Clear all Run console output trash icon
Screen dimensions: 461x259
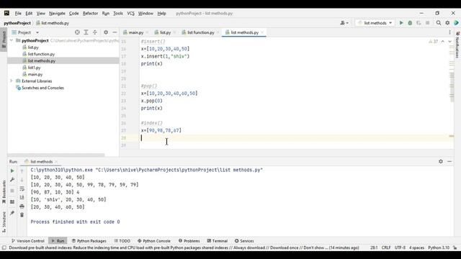pos(22,215)
